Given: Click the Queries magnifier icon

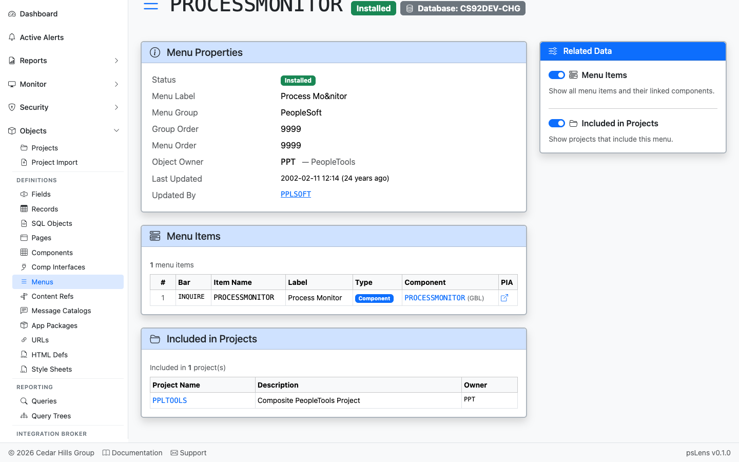Looking at the screenshot, I should click(x=24, y=401).
